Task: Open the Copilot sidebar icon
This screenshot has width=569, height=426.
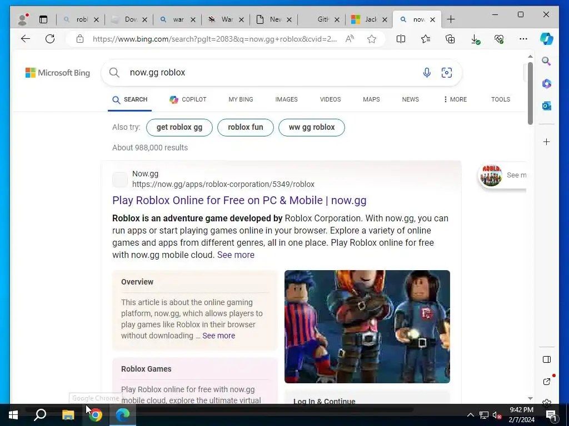Action: pyautogui.click(x=546, y=39)
